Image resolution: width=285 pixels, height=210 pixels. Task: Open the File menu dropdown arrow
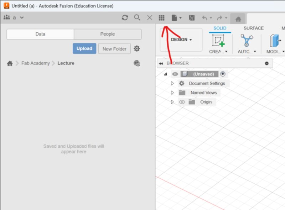pyautogui.click(x=180, y=18)
